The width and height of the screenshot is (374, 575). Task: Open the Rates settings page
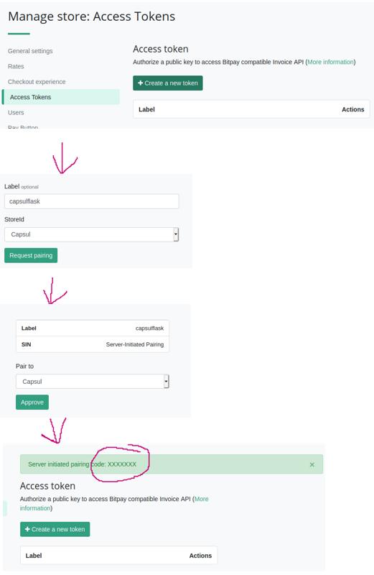(x=16, y=66)
